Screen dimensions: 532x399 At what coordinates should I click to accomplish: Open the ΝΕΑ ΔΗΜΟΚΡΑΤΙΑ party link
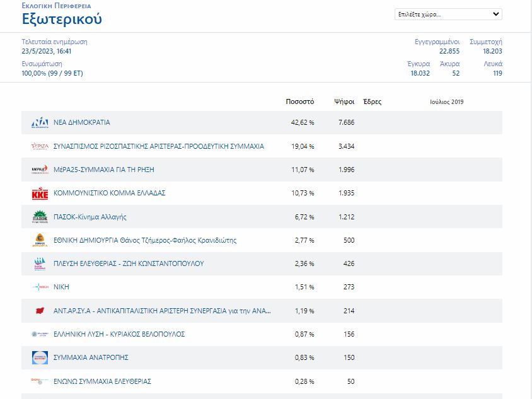point(81,122)
